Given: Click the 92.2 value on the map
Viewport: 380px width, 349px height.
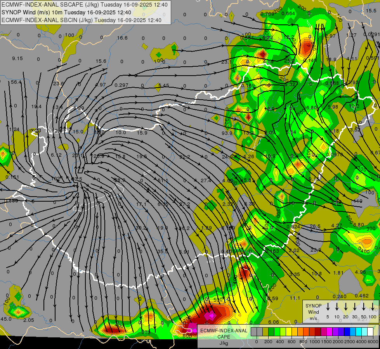Looking at the screenshot, I should [185, 157].
